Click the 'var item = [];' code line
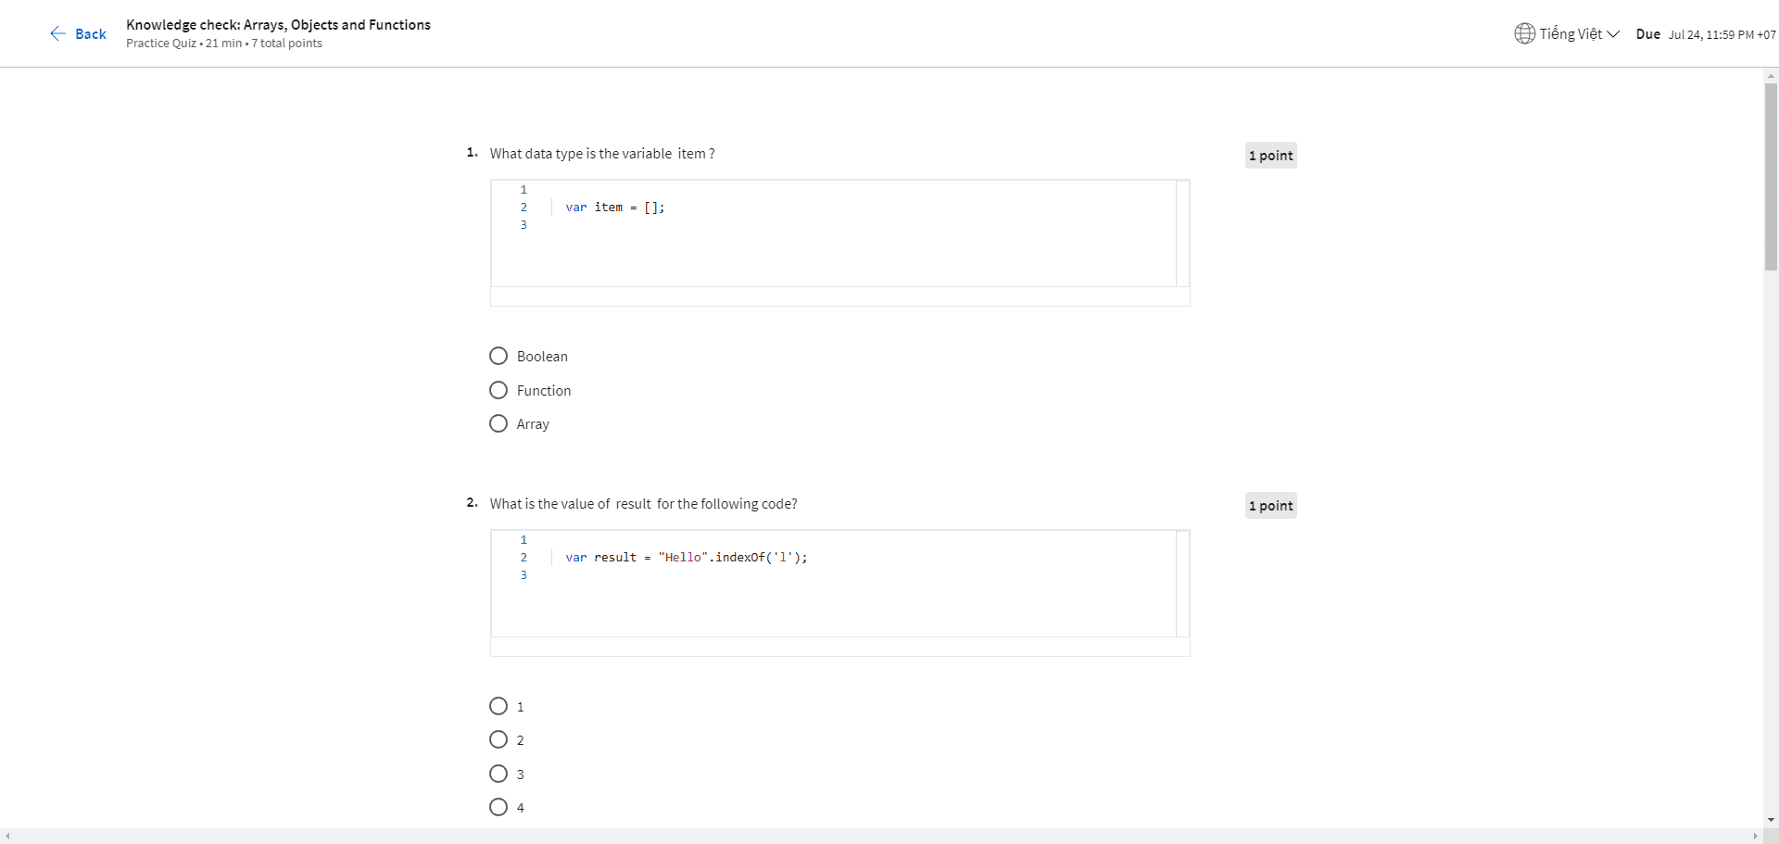This screenshot has height=844, width=1779. (615, 208)
